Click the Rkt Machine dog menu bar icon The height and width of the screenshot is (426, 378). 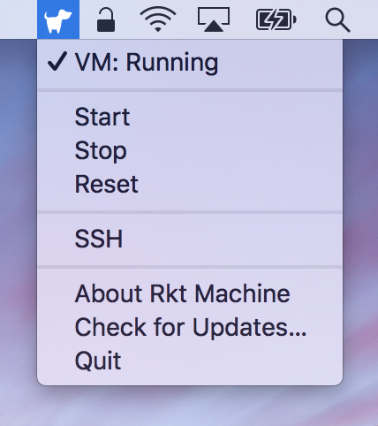[58, 19]
